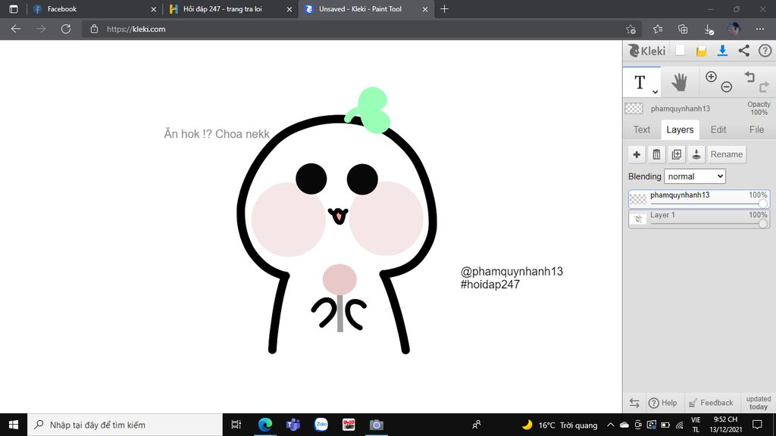776x436 pixels.
Task: Open the Blending mode dropdown
Action: click(x=694, y=176)
